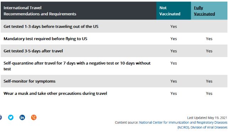Image resolution: width=231 pixels, height=133 pixels.
Task: Open the Fully Vaccinated header link
Action: point(204,11)
